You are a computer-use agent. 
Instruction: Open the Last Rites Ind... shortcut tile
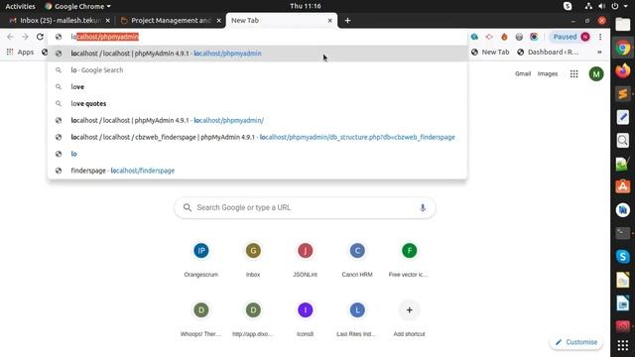click(357, 318)
